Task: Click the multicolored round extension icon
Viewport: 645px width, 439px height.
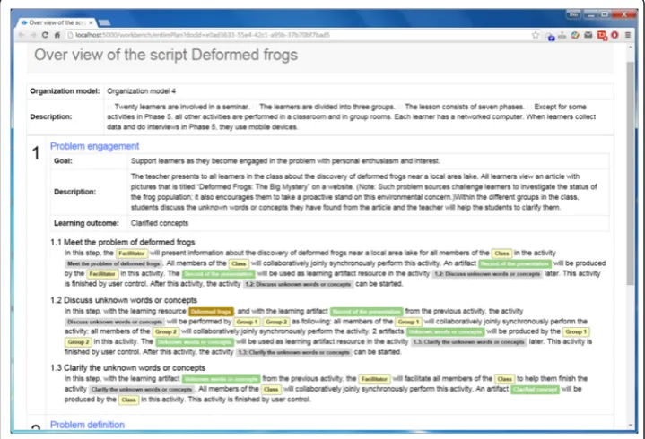Action: pos(575,35)
